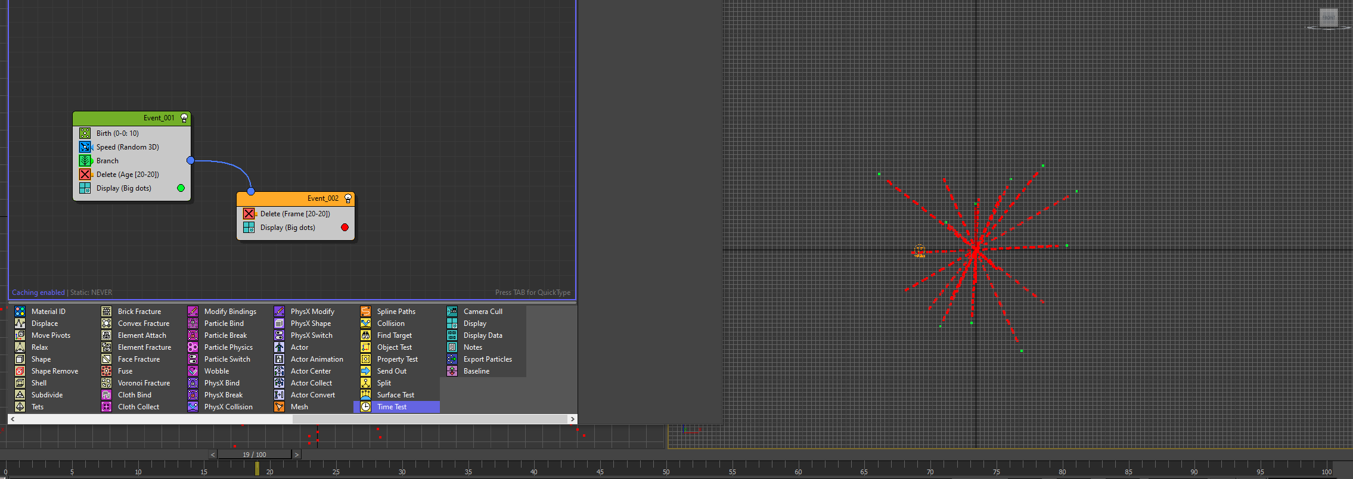Click the Mesh operator icon
The image size is (1353, 479).
(x=279, y=407)
